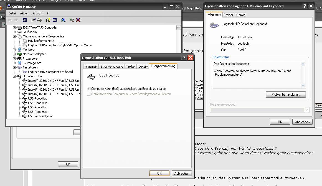The image size is (322, 186).
Task: Toggle 'Computer kann Gerät ausschalten' checkbox
Action: (88, 89)
